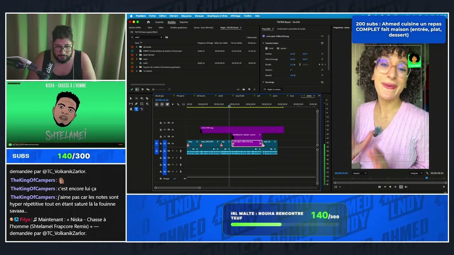Select the Razor tool
454x255 pixels.
147,98
